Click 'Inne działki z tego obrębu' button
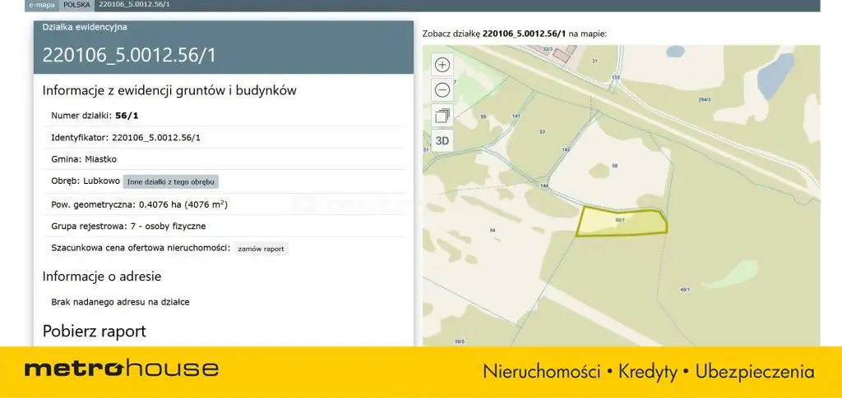The width and height of the screenshot is (842, 398). tap(171, 181)
